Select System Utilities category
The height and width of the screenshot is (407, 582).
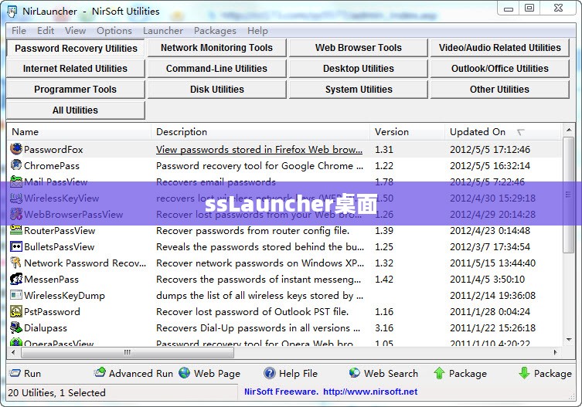tap(358, 90)
